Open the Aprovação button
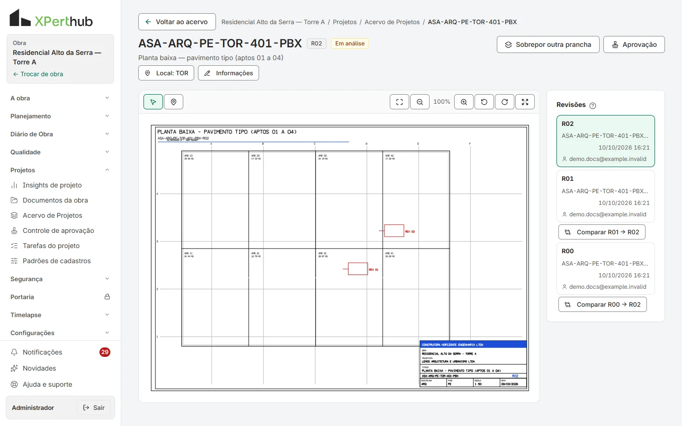Image resolution: width=682 pixels, height=426 pixels. pyautogui.click(x=634, y=44)
